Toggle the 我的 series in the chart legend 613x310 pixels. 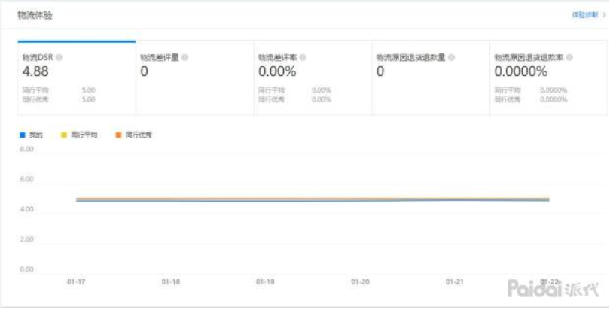(32, 135)
